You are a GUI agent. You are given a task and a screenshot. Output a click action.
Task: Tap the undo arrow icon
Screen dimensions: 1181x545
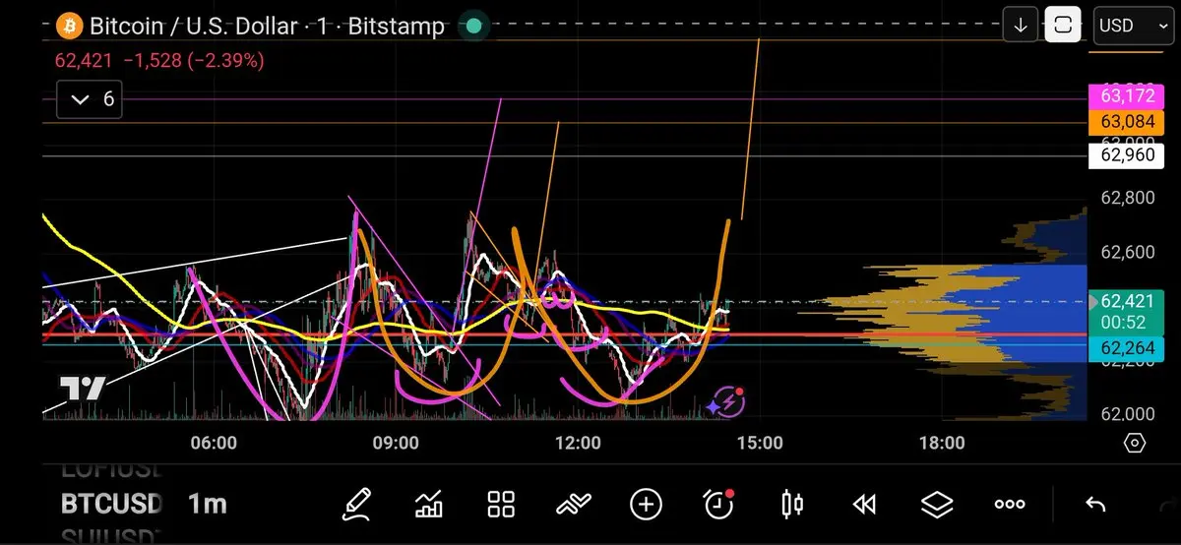coord(1095,505)
